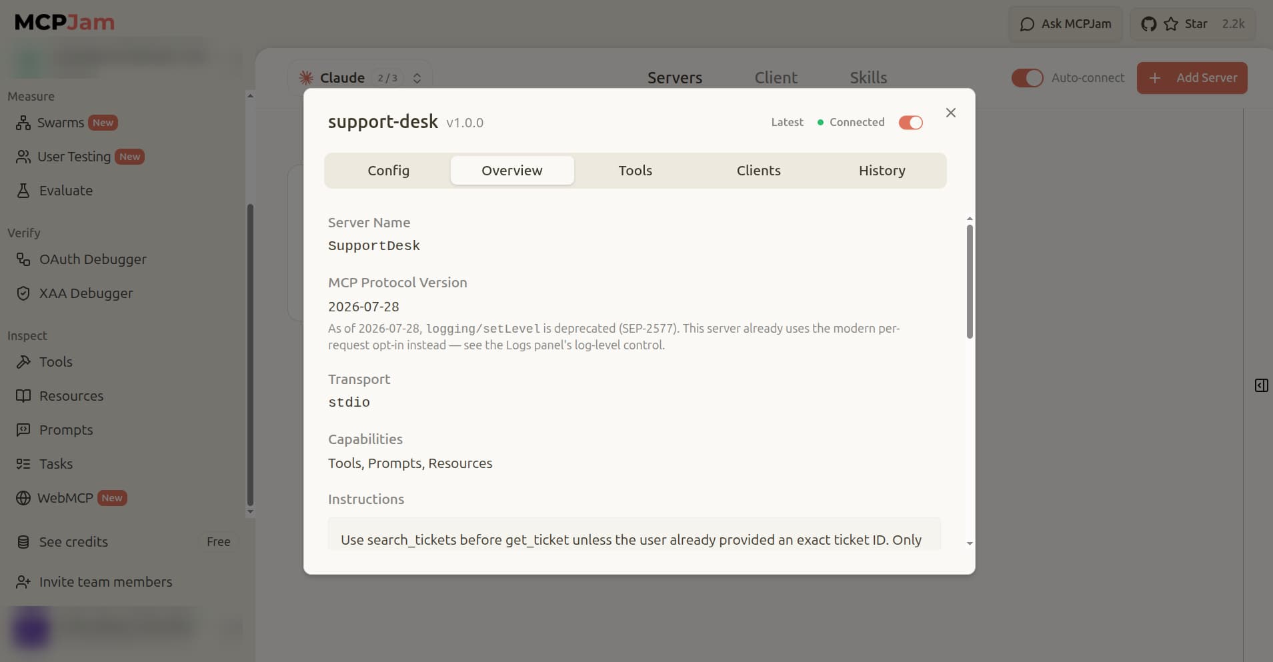1273x662 pixels.
Task: Click the 'Tools, Prompts, Resources' capabilities text
Action: pos(410,463)
